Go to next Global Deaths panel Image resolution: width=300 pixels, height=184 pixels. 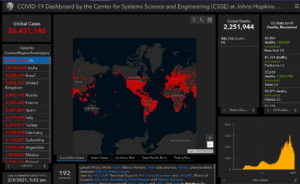[x=254, y=110]
